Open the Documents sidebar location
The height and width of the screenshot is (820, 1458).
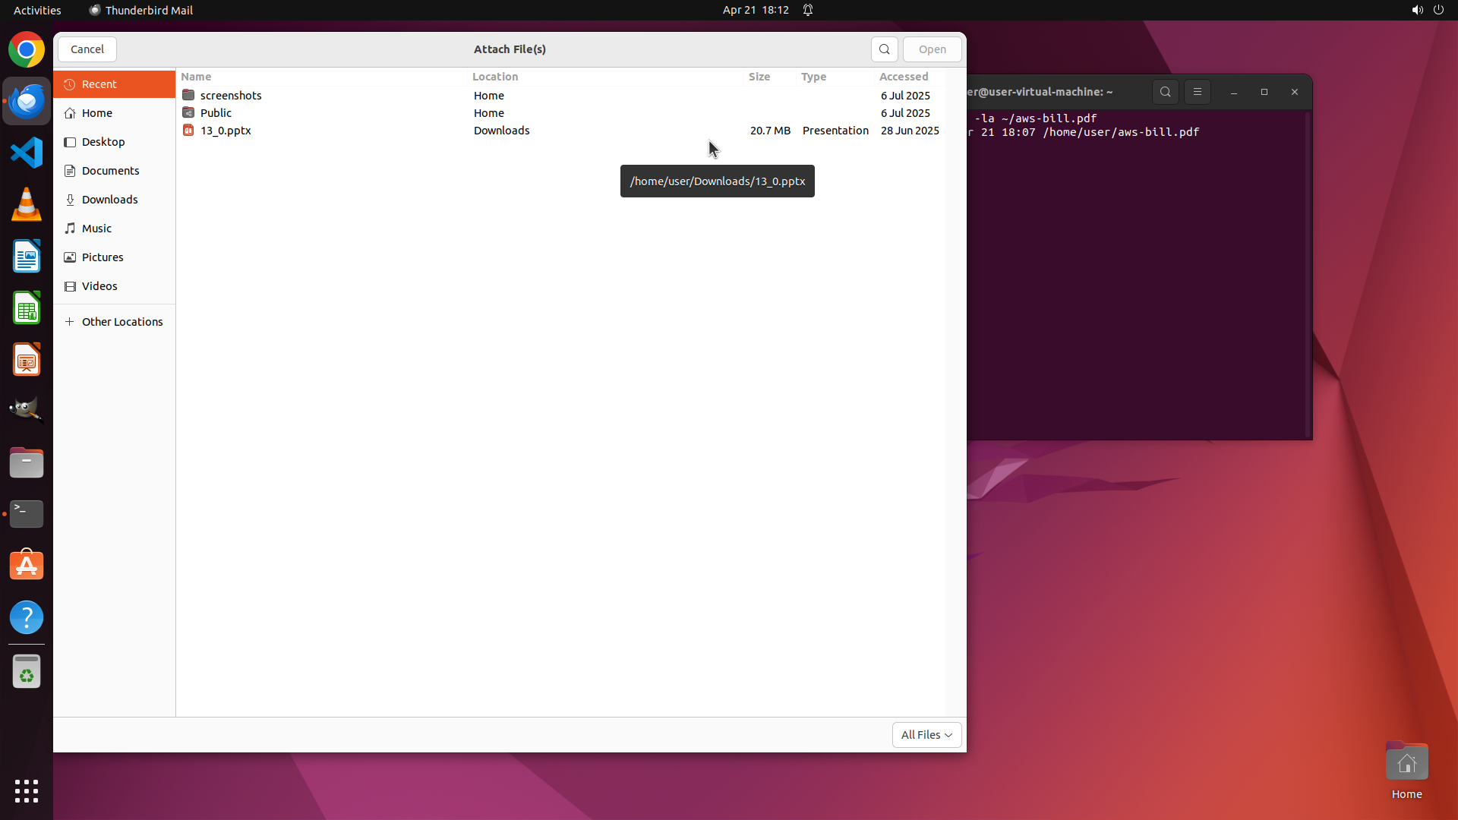[x=110, y=171]
